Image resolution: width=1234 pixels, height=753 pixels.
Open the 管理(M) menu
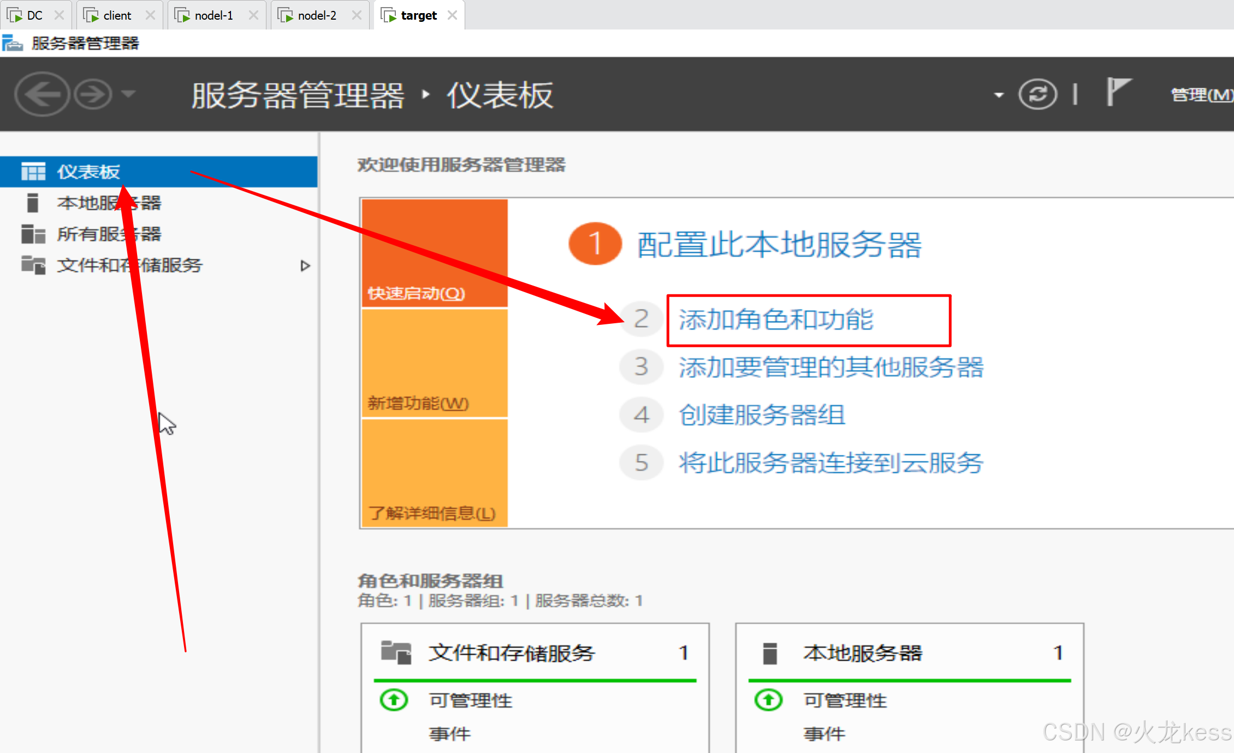pyautogui.click(x=1200, y=95)
